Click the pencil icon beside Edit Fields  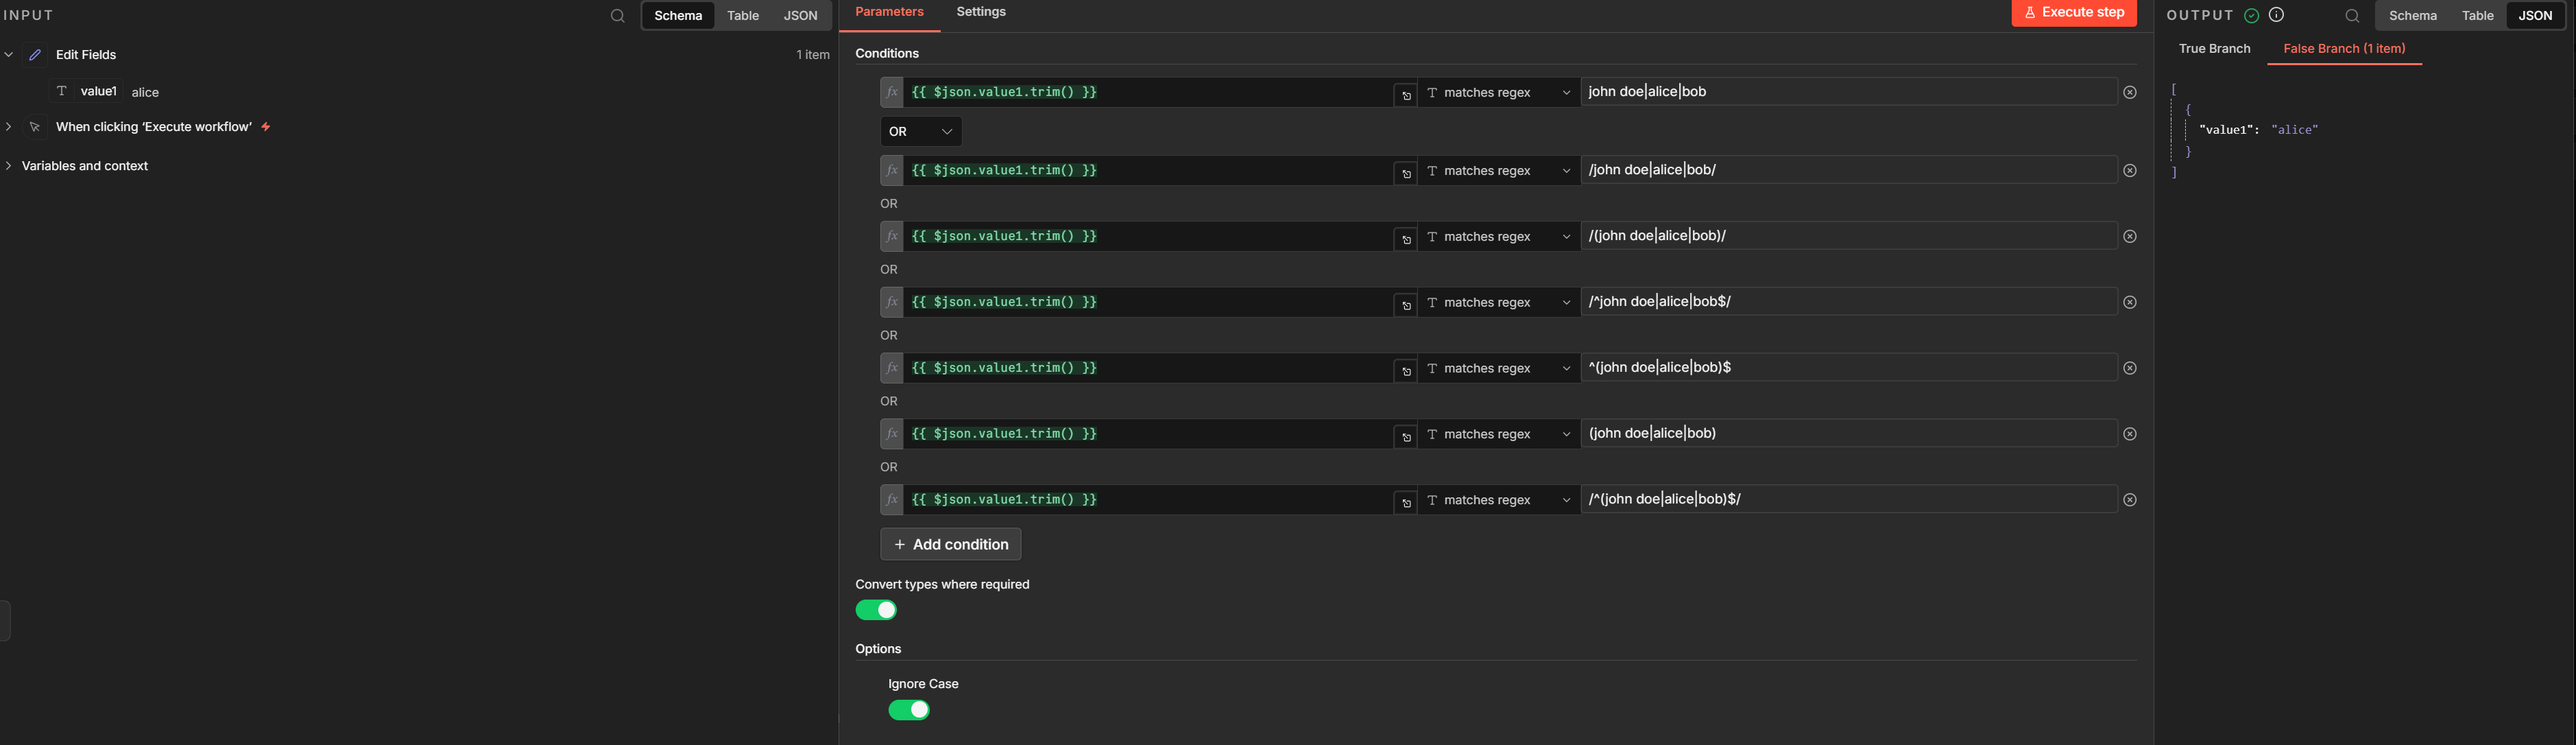(35, 55)
